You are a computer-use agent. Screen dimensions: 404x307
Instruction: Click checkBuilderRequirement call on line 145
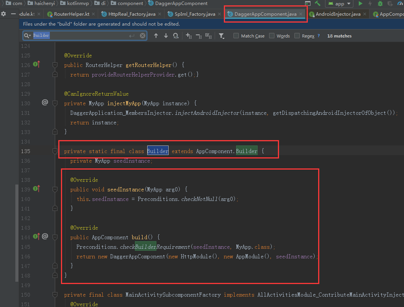[x=155, y=247]
